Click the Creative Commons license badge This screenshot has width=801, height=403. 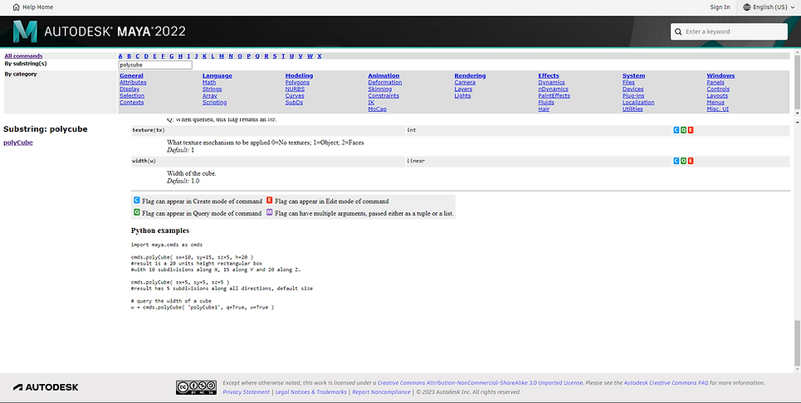[196, 387]
